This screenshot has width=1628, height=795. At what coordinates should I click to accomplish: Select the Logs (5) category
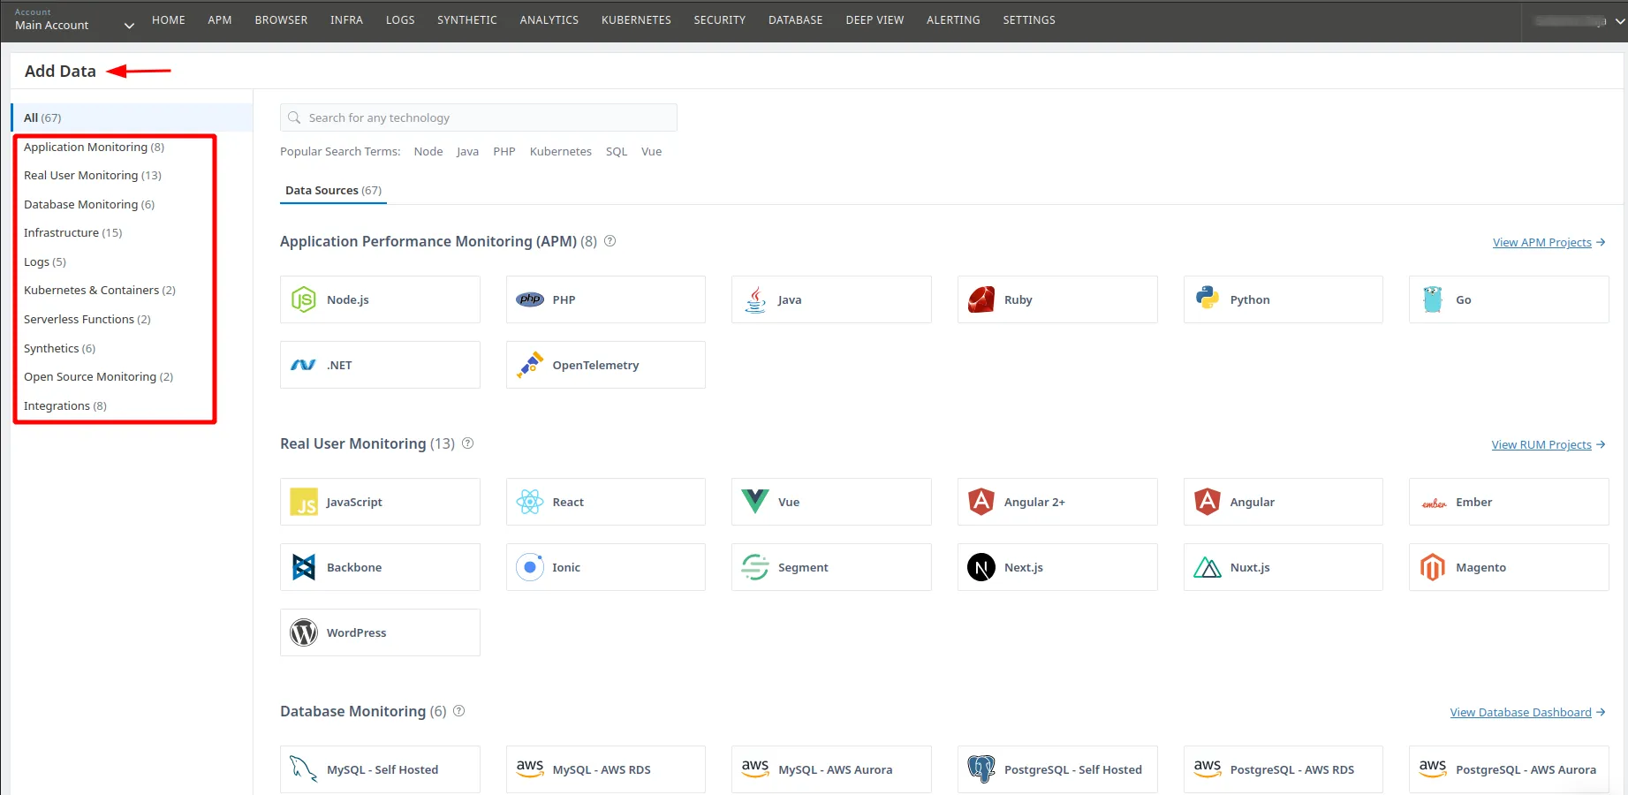click(45, 261)
